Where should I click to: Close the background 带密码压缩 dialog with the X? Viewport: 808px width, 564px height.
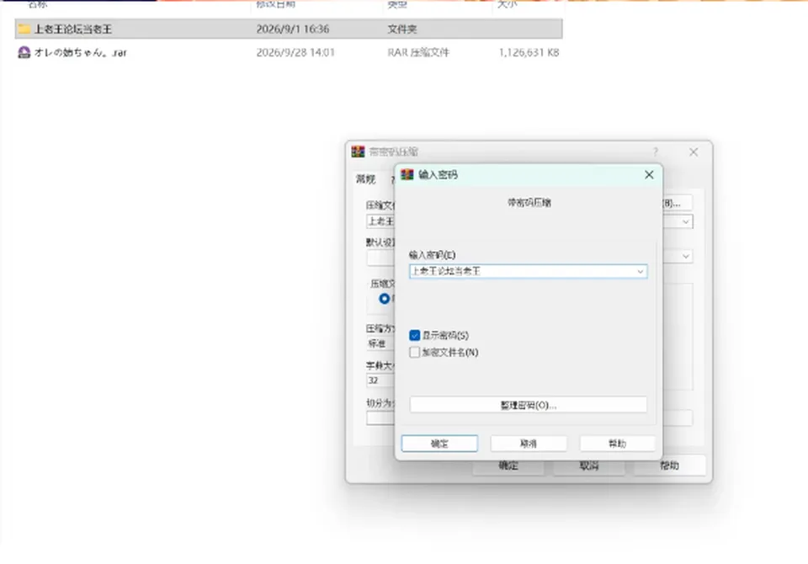pyautogui.click(x=694, y=152)
